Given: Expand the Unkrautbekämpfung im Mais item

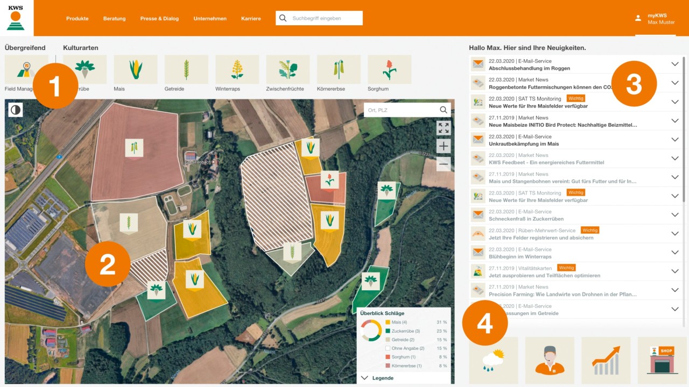Looking at the screenshot, I should pos(675,139).
